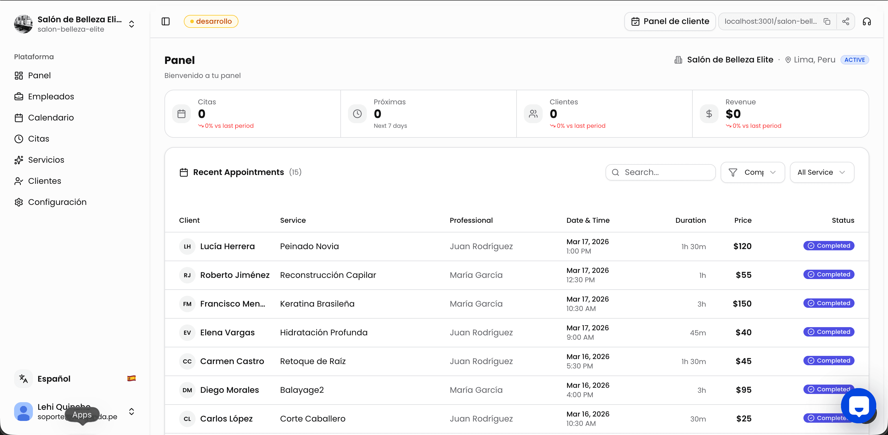Click Completed badge for Elena Vargas
The height and width of the screenshot is (435, 888).
(x=828, y=332)
